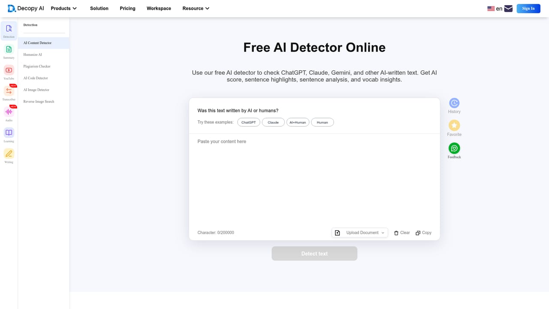Click the History clock icon

point(454,103)
